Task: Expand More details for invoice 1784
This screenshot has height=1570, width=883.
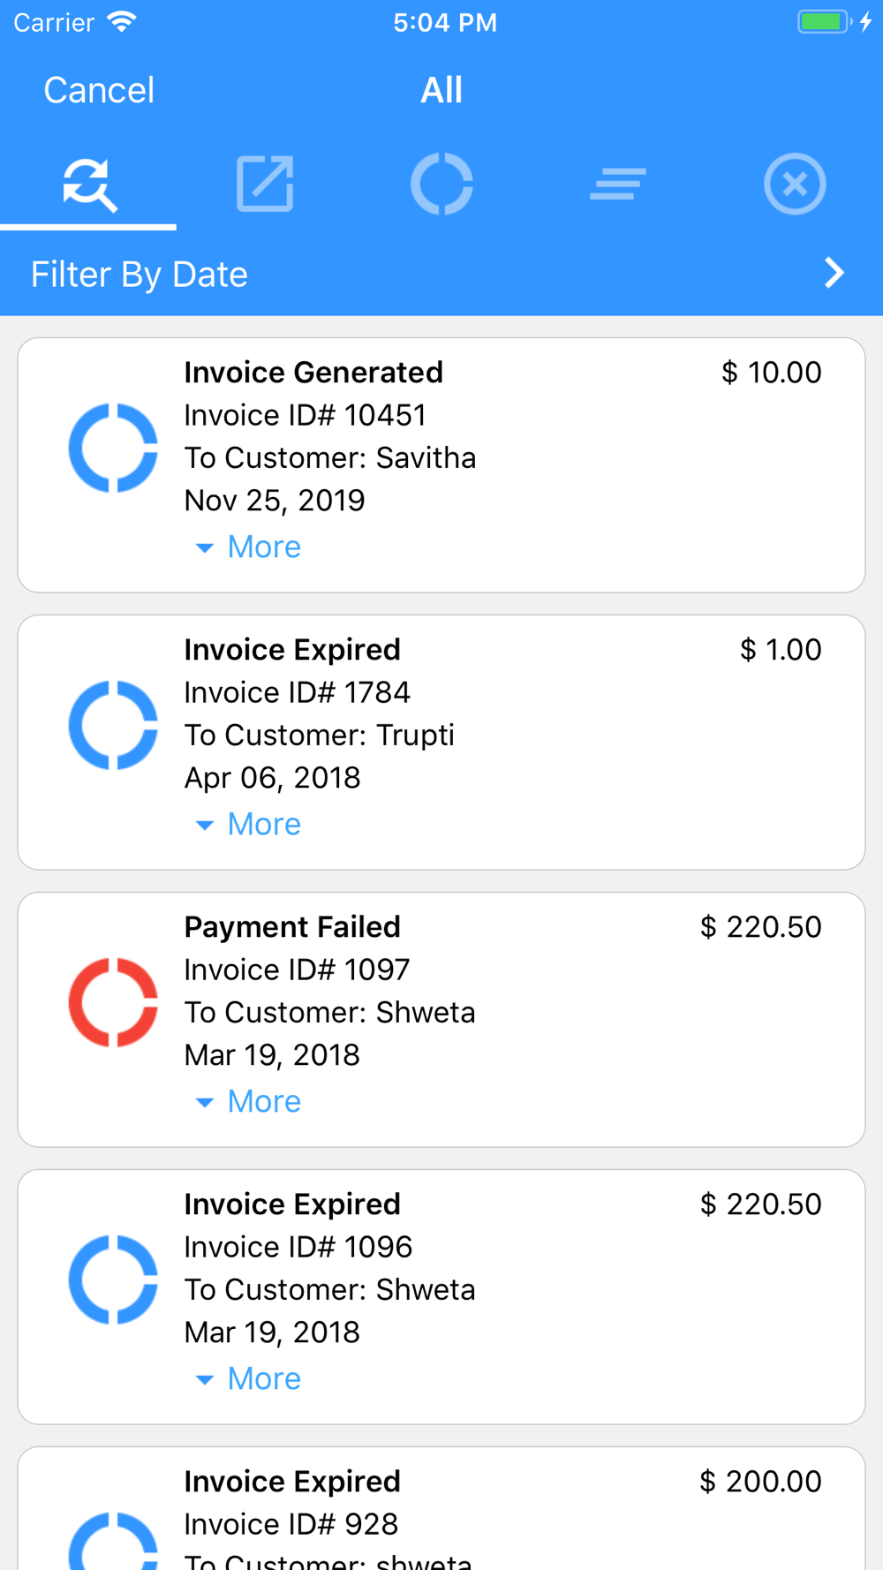Action: pos(249,825)
